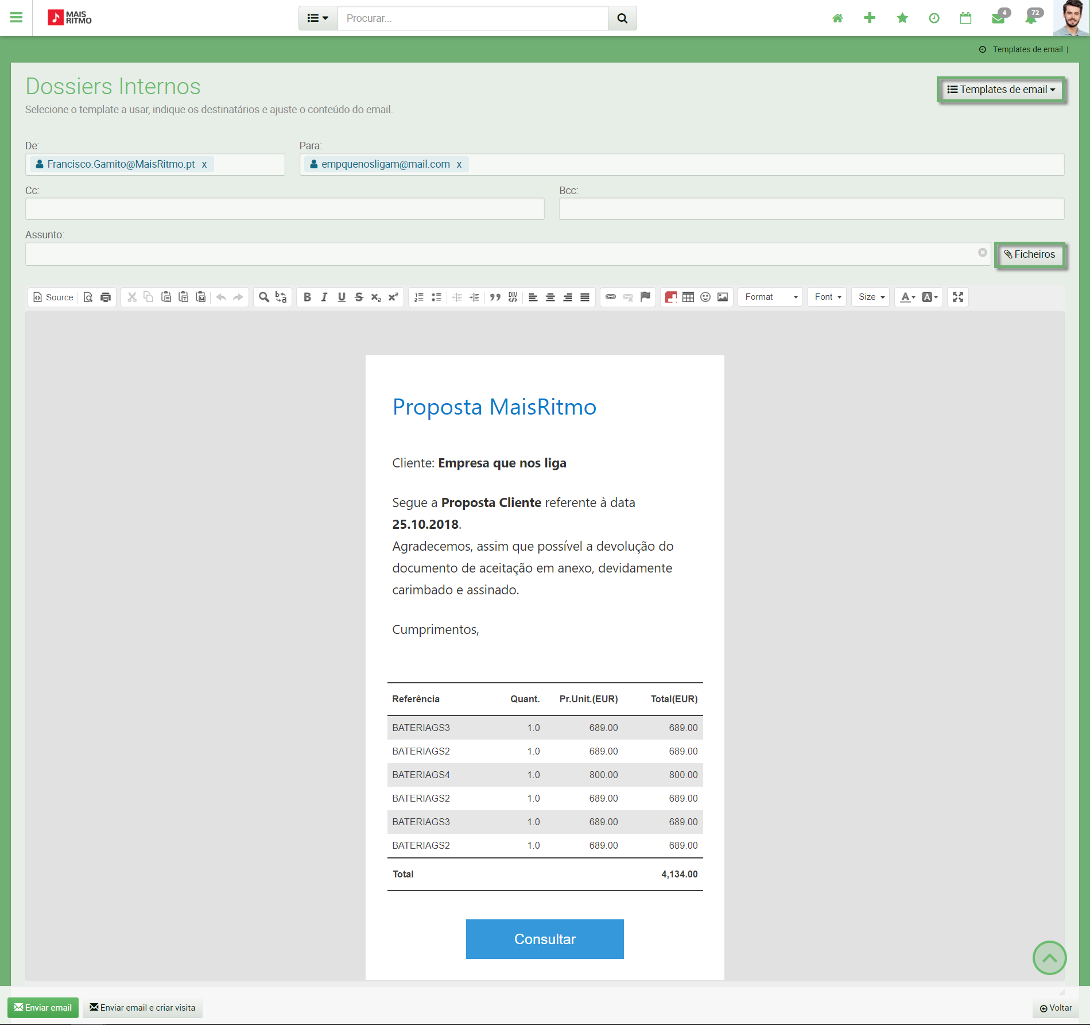
Task: Open background color picker
Action: coord(929,297)
